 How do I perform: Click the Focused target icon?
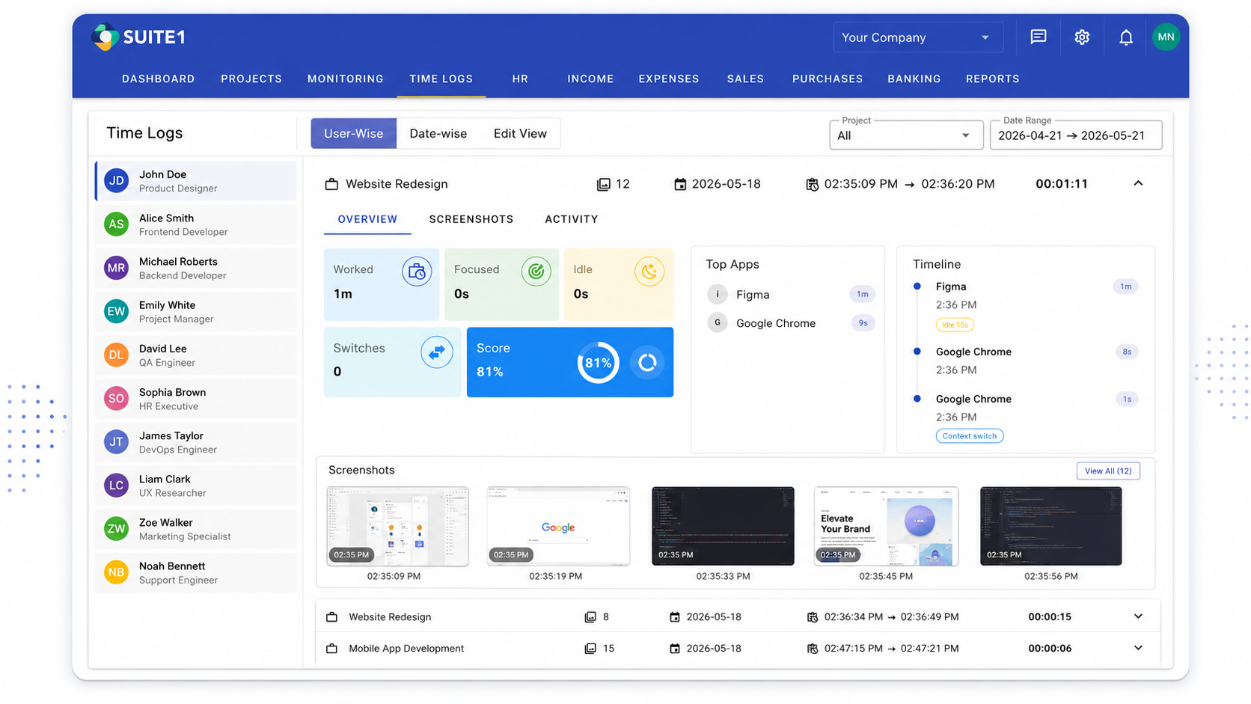pyautogui.click(x=536, y=272)
